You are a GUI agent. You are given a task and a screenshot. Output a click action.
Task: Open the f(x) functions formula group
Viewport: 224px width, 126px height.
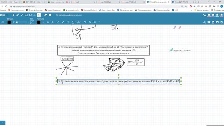click(x=79, y=22)
